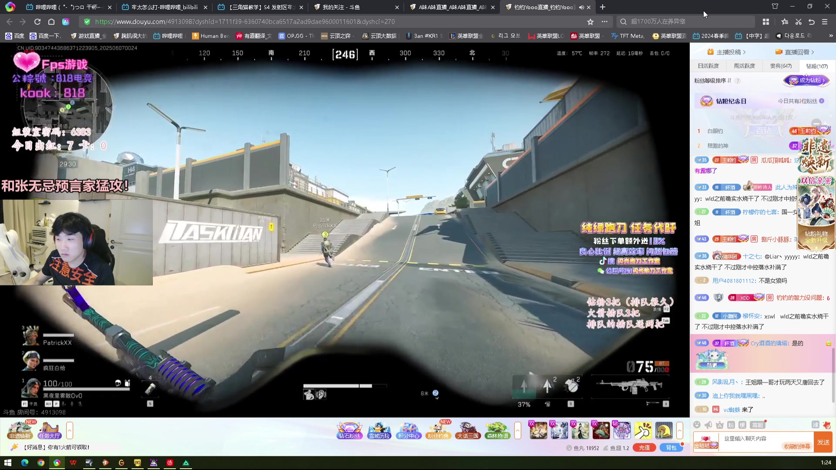
Task: Switch to the 【三角猫教学】 bilibili tab
Action: point(260,7)
